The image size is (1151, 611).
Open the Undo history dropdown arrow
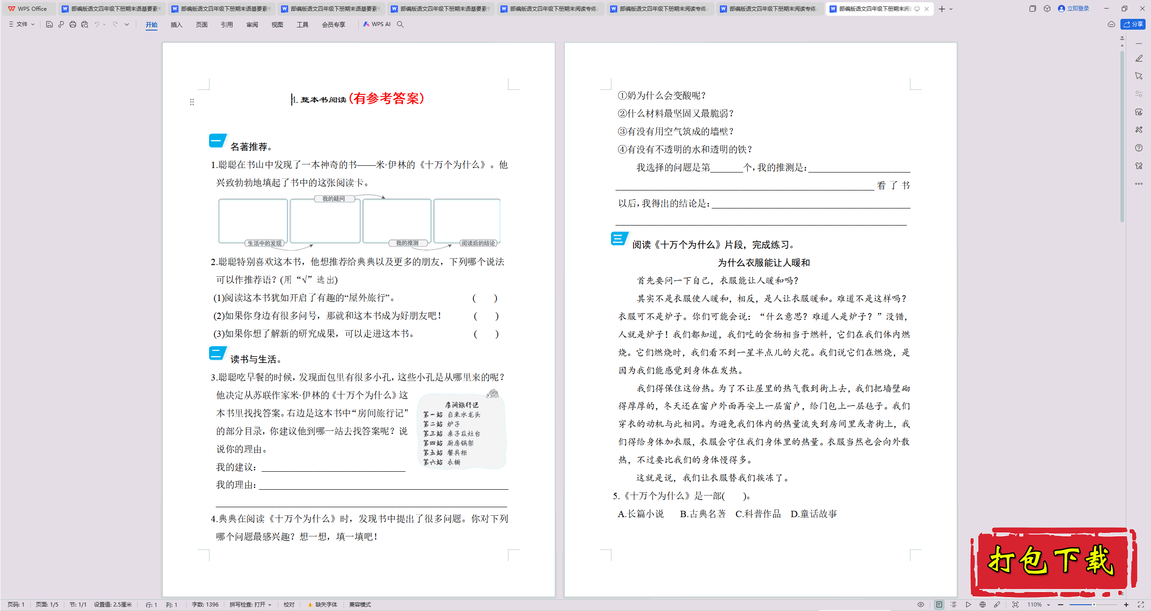(x=104, y=24)
